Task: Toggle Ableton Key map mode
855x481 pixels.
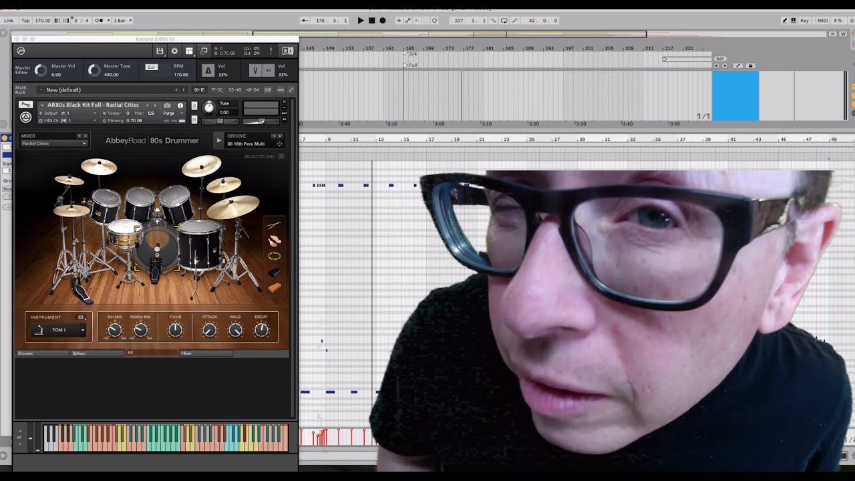Action: click(x=805, y=21)
